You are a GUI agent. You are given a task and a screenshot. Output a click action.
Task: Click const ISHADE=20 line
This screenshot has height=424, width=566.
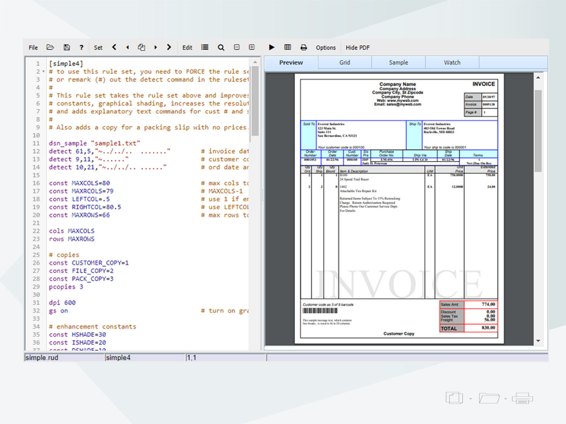(78, 342)
